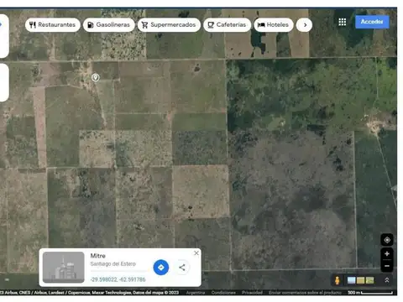403x302 pixels.
Task: Show more category chips arrow
Action: (305, 25)
